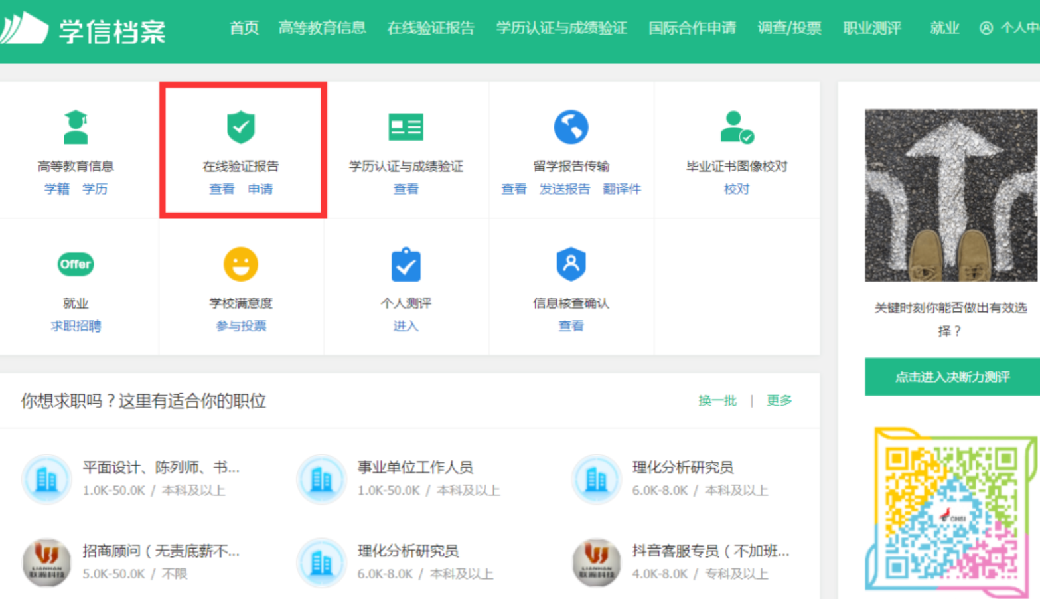Open 高等教育信息 in the top navigation
The image size is (1040, 599).
(322, 28)
